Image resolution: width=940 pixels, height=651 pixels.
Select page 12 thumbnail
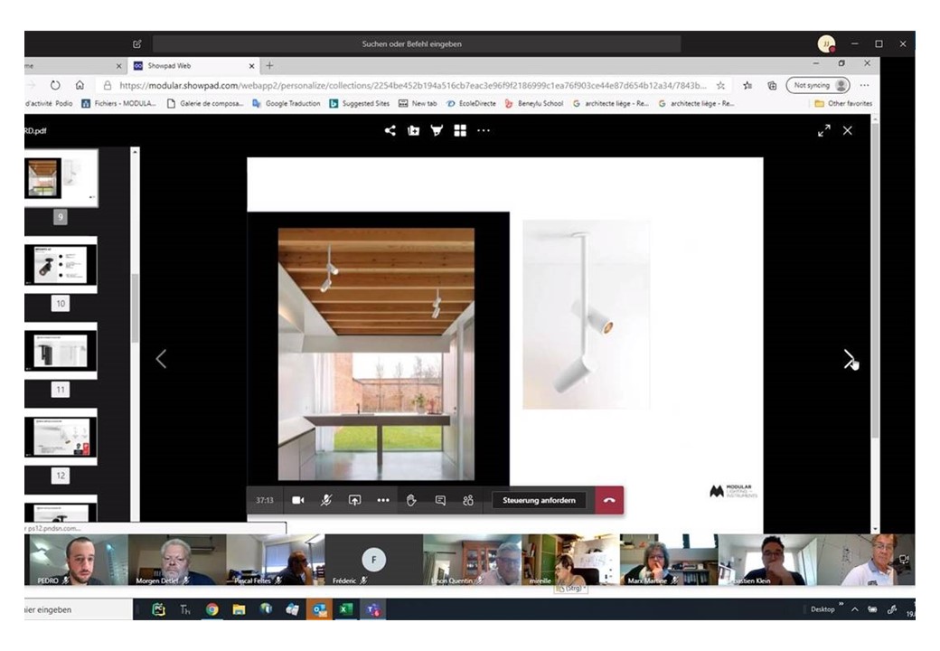coord(61,437)
